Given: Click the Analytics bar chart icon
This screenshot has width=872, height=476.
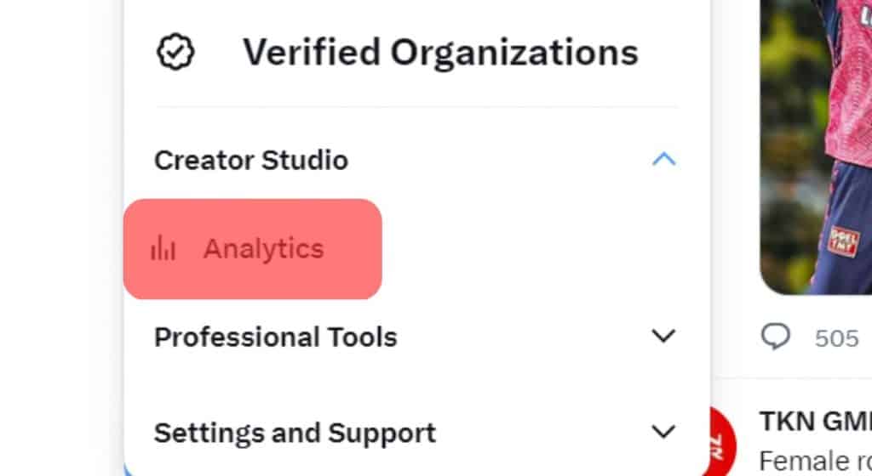Looking at the screenshot, I should pyautogui.click(x=163, y=248).
